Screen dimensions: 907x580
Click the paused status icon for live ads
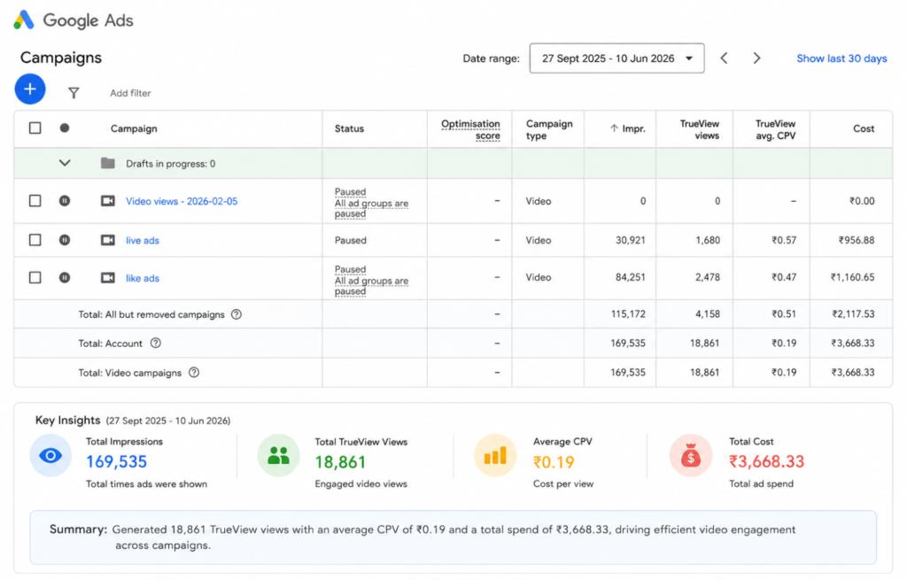coord(65,240)
